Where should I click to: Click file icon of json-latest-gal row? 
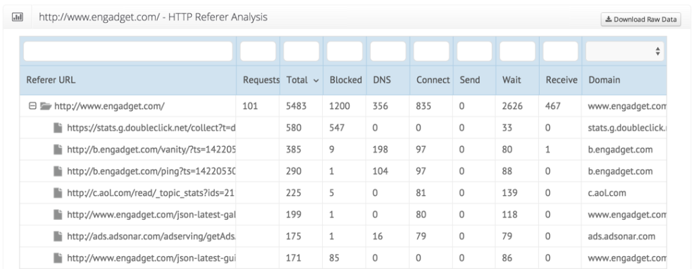pyautogui.click(x=57, y=215)
